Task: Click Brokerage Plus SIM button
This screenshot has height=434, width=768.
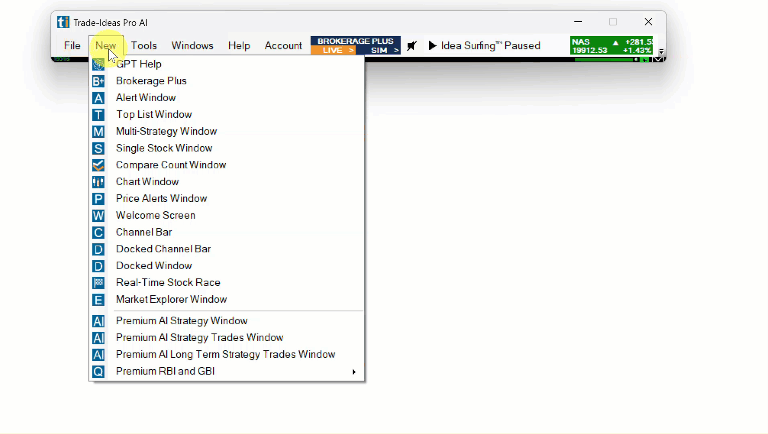Action: [x=379, y=51]
